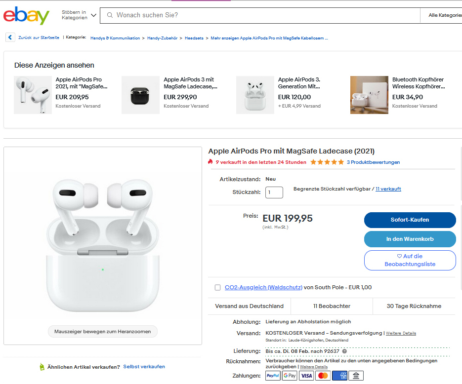This screenshot has width=462, height=384.
Task: Click the Google Pay payment icon
Action: pos(290,376)
